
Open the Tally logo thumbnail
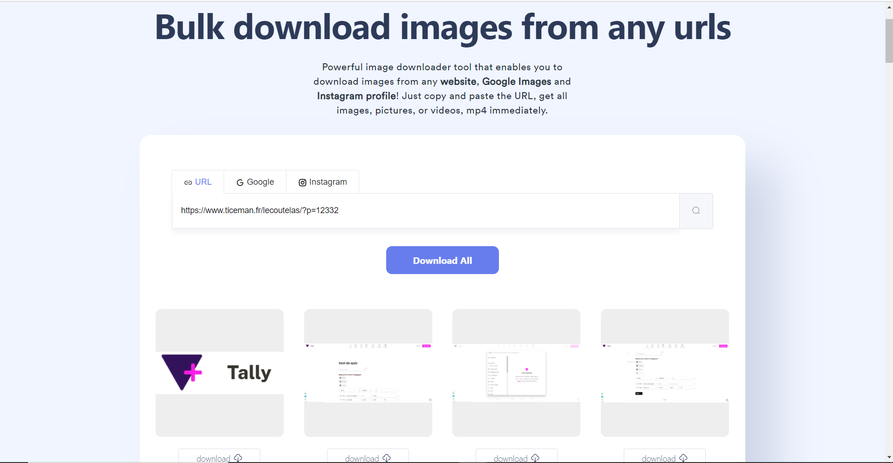tap(219, 373)
